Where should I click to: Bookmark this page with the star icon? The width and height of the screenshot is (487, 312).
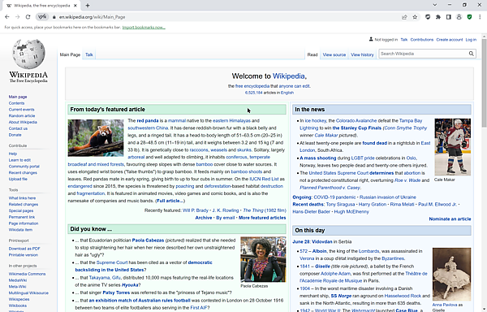[415, 17]
